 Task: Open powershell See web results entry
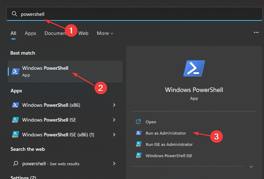pyautogui.click(x=65, y=163)
